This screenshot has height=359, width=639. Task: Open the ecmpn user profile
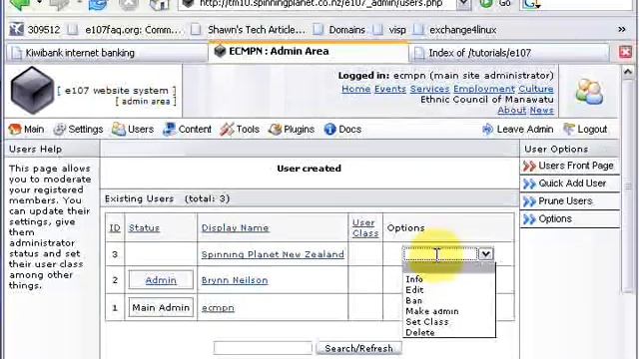coord(218,308)
